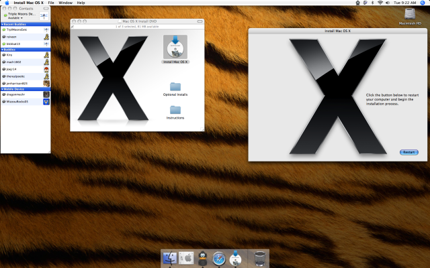The image size is (430, 268).
Task: Open the Adium duck icon in the Dock
Action: coord(202,258)
